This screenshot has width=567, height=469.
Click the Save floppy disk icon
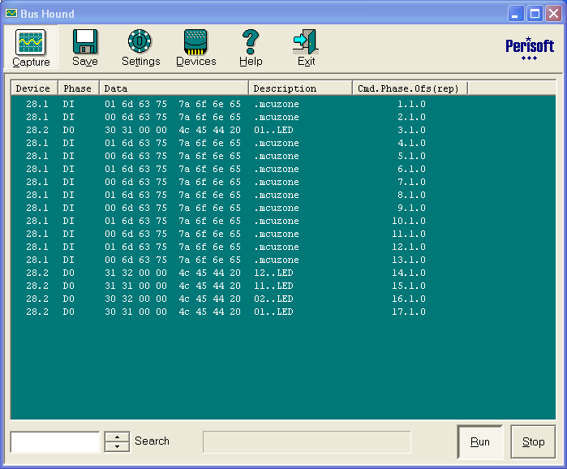click(x=85, y=42)
